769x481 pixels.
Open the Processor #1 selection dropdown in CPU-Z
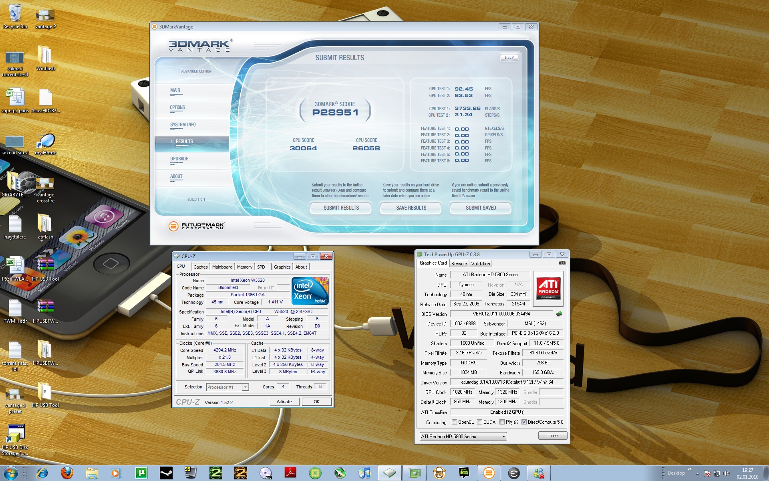click(x=227, y=387)
